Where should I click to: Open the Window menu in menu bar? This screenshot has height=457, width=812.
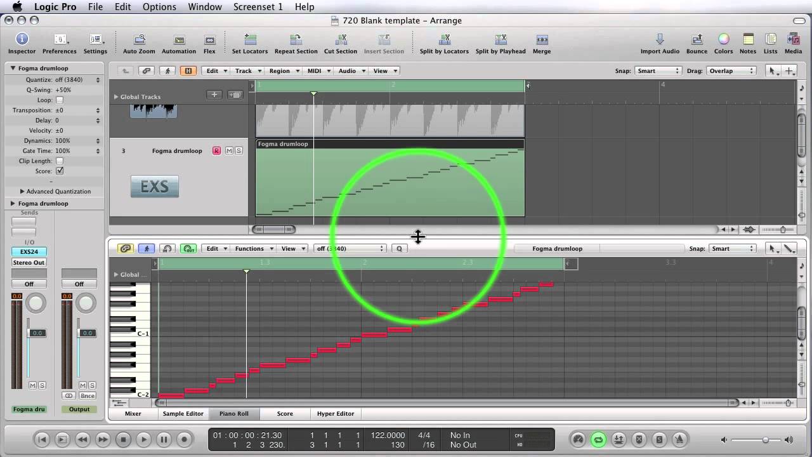(x=205, y=6)
